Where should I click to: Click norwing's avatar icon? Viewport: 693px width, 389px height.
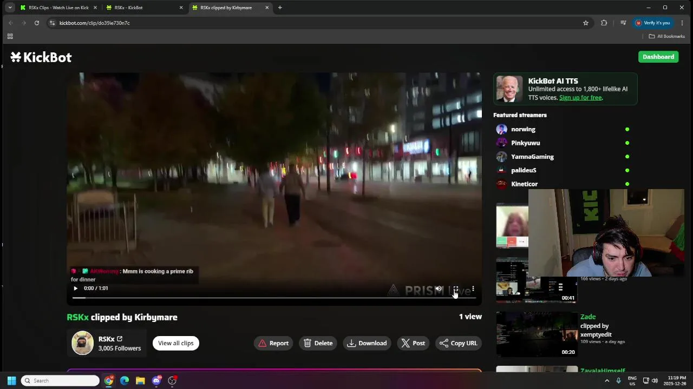502,129
